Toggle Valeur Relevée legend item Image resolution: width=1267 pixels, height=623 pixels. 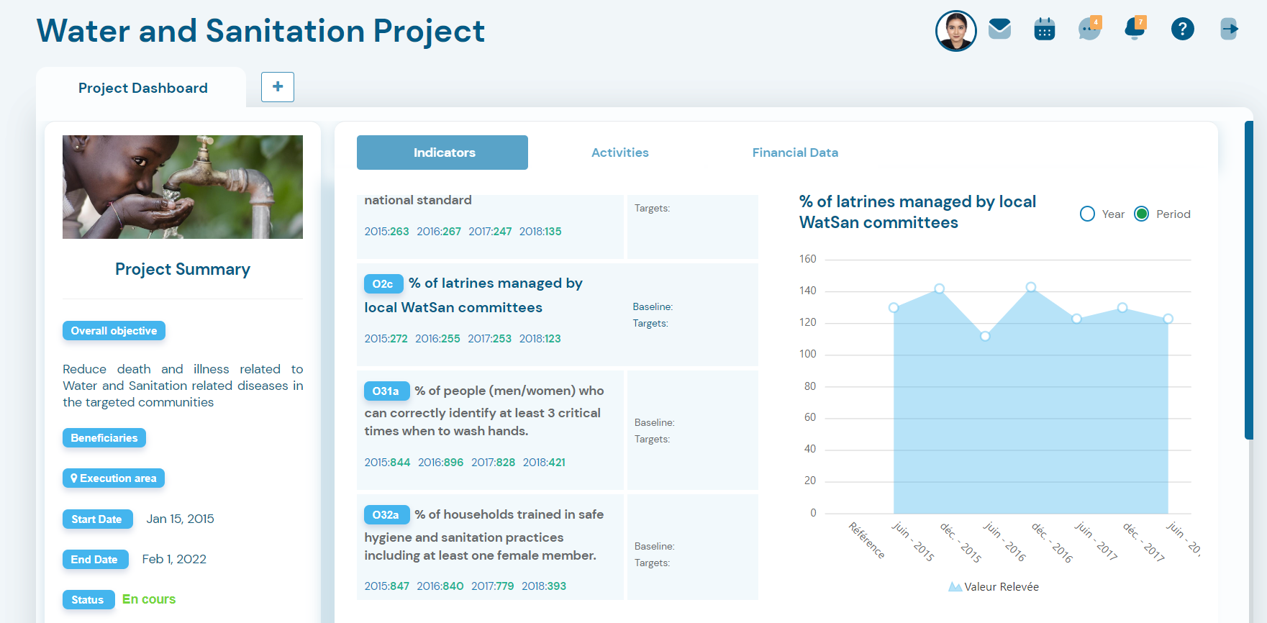click(x=994, y=587)
